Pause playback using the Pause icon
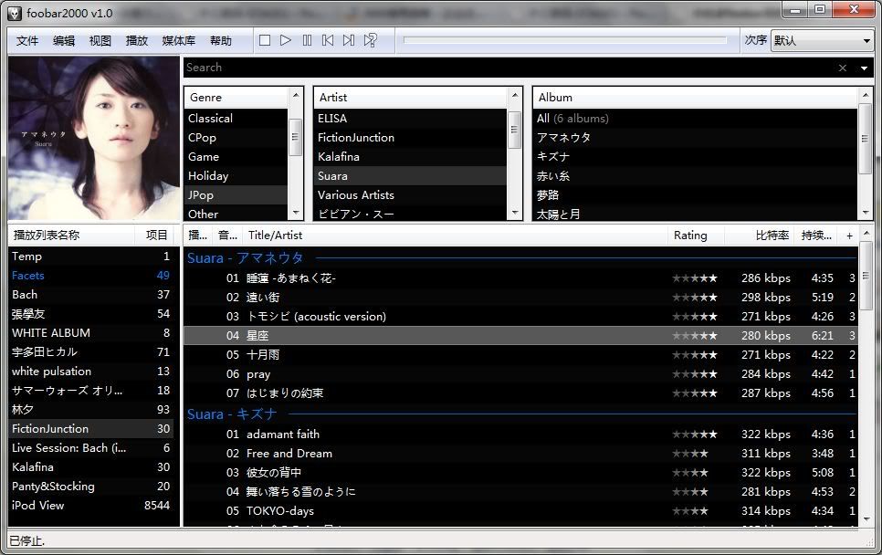 (x=307, y=40)
